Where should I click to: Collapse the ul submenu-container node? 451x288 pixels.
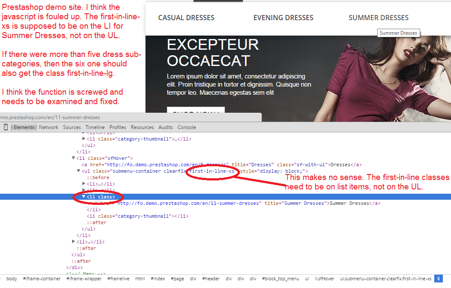[79, 171]
